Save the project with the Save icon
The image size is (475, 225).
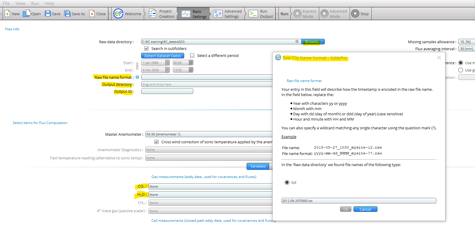coord(48,14)
